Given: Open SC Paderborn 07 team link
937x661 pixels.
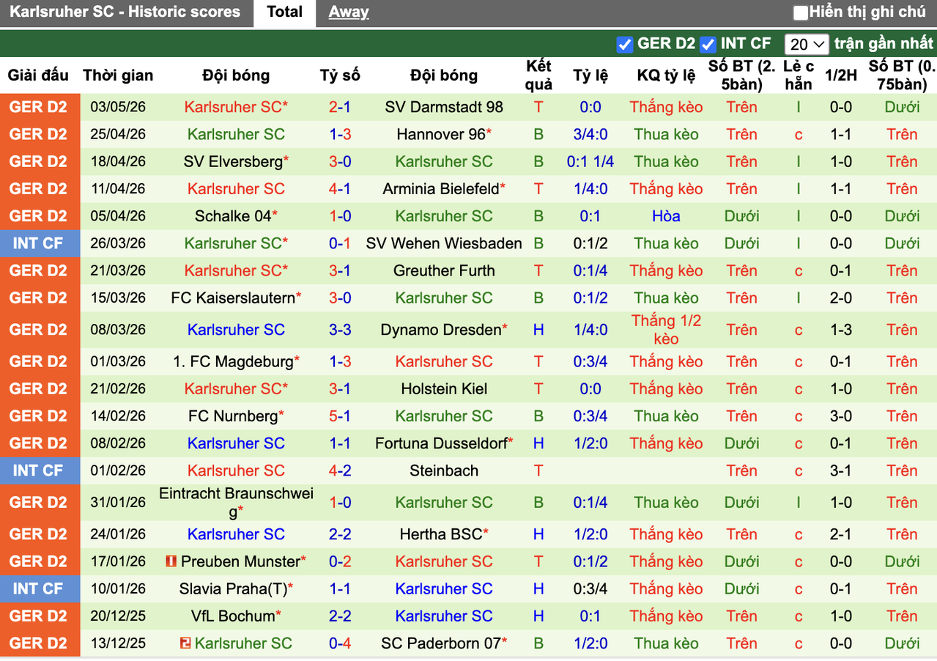Looking at the screenshot, I should tap(440, 643).
